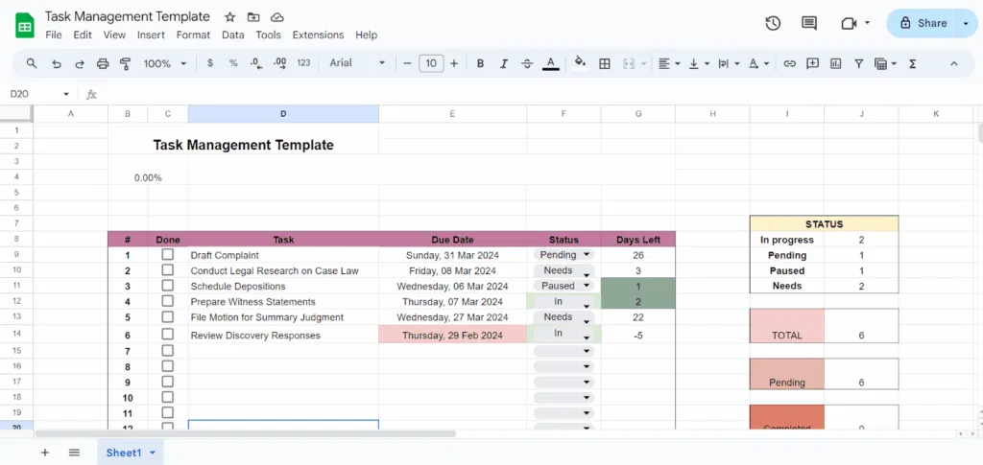Viewport: 983px width, 465px height.
Task: Insert a link icon
Action: click(790, 63)
